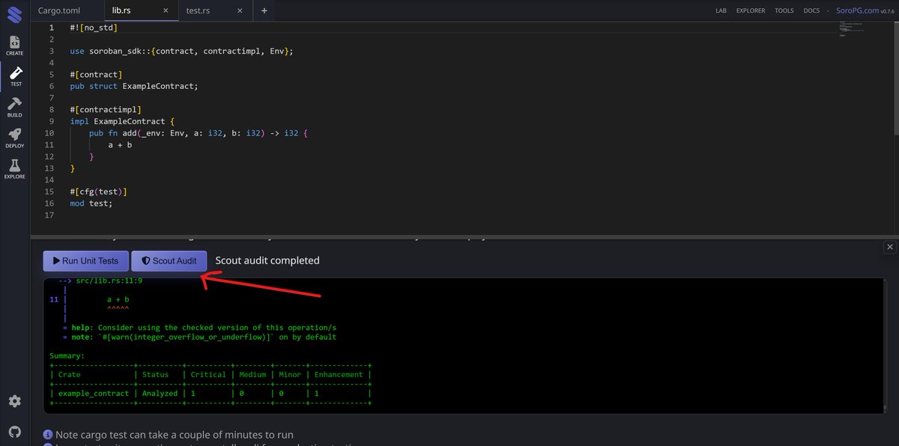Click 'mod test;' code line
899x446 pixels.
click(x=91, y=203)
